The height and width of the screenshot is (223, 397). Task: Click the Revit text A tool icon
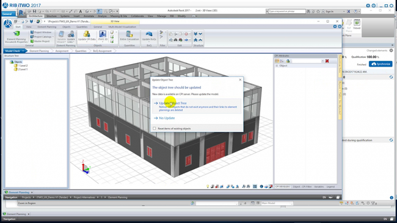pos(81,12)
